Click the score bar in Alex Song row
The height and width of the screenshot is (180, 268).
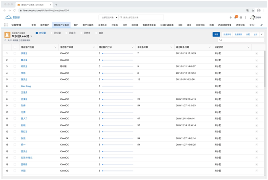coord(117,86)
